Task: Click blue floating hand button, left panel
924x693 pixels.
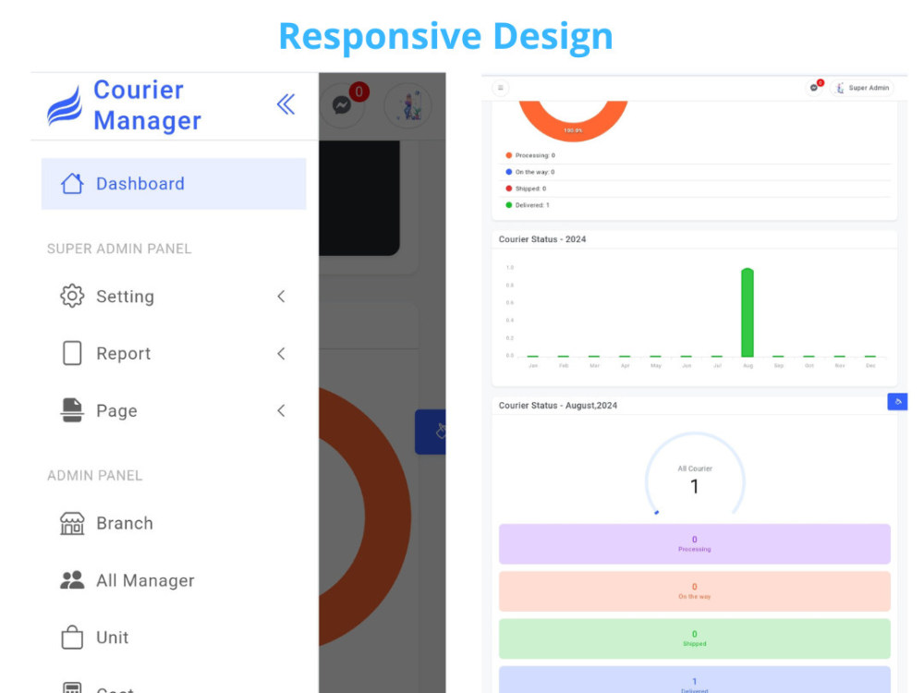Action: [431, 432]
